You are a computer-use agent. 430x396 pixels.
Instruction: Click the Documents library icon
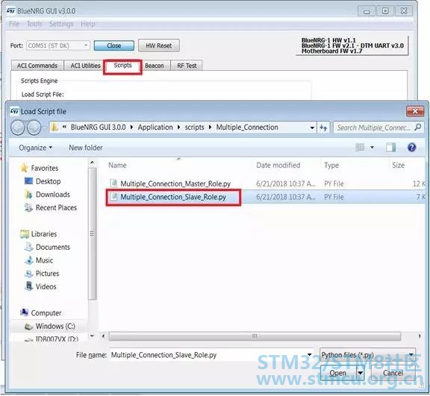(x=28, y=247)
